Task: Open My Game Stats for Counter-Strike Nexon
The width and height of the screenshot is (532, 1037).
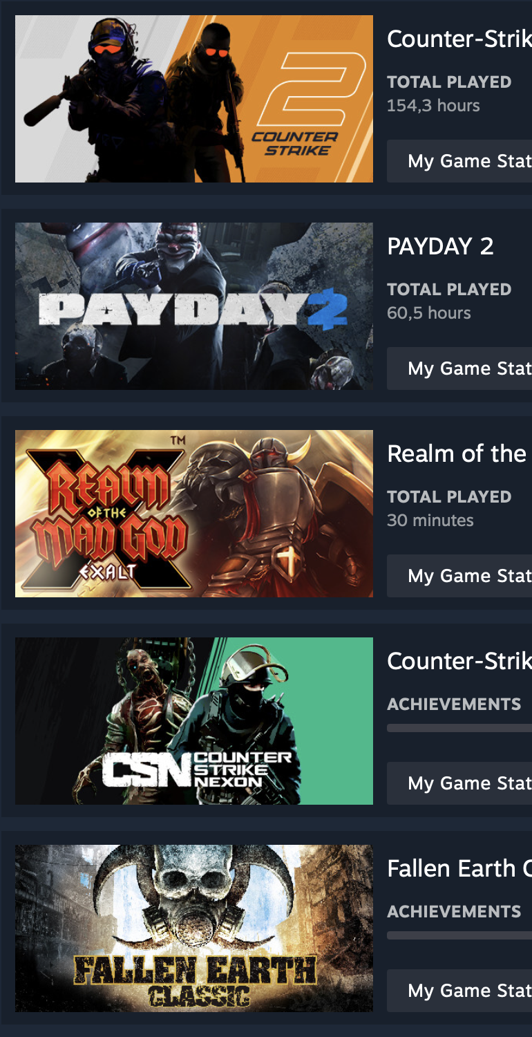Action: pyautogui.click(x=459, y=783)
